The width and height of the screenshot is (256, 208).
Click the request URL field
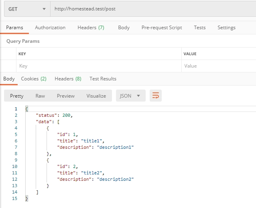152,9
